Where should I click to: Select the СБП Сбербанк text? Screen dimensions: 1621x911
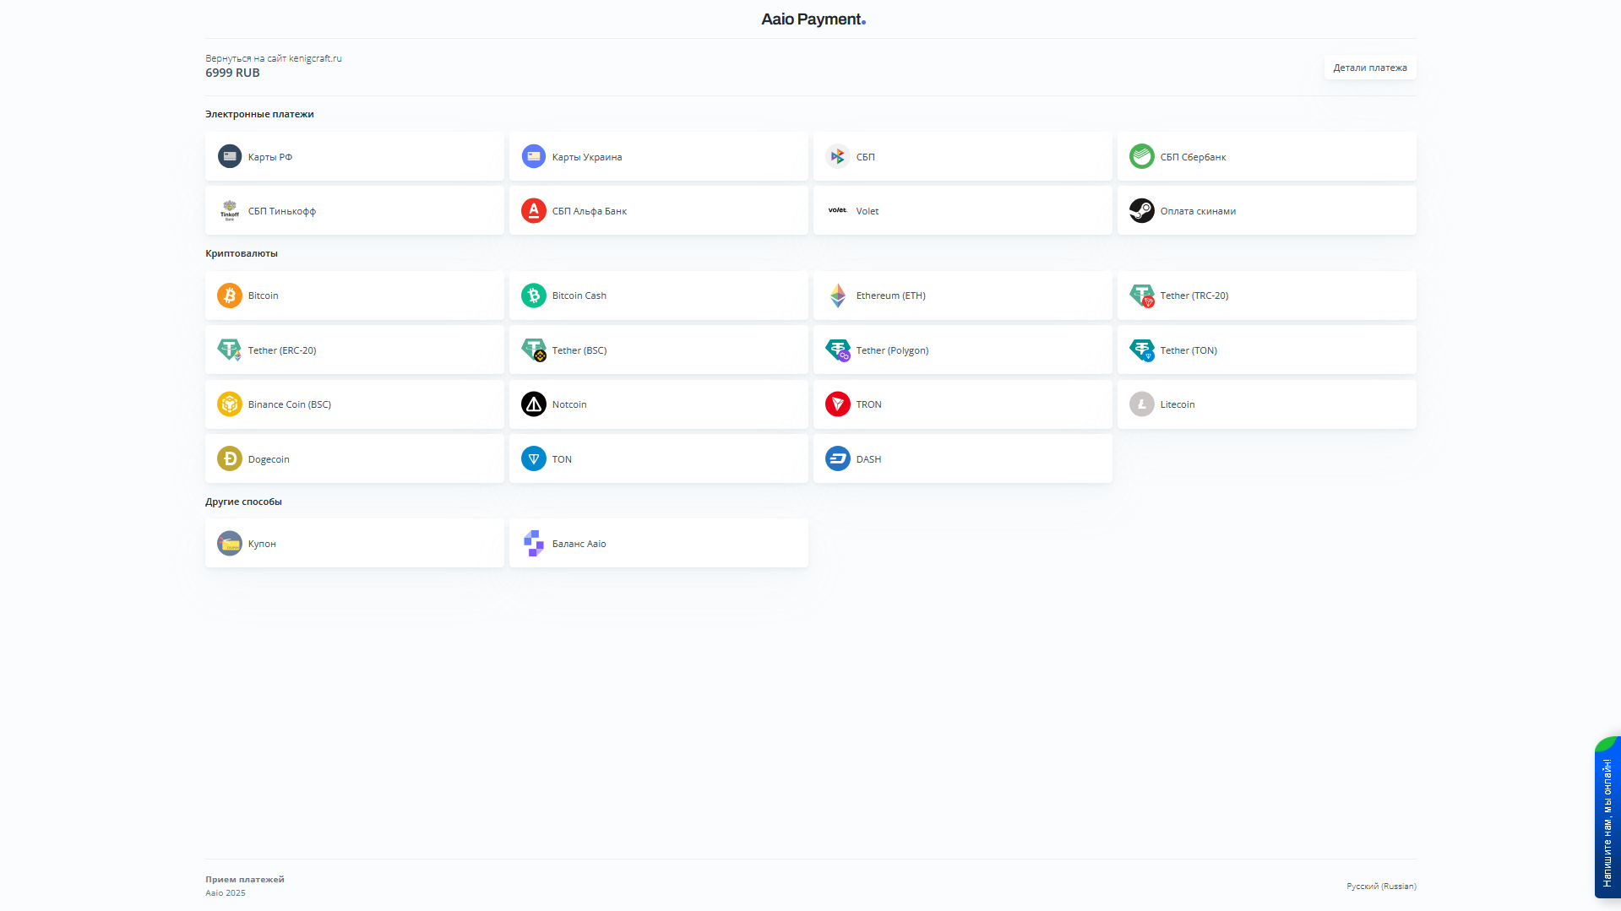pos(1193,157)
